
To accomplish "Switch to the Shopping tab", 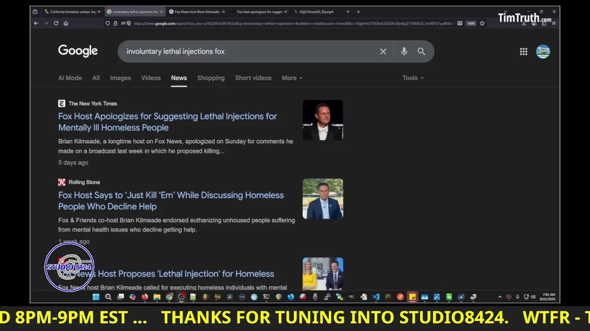I will (x=211, y=78).
